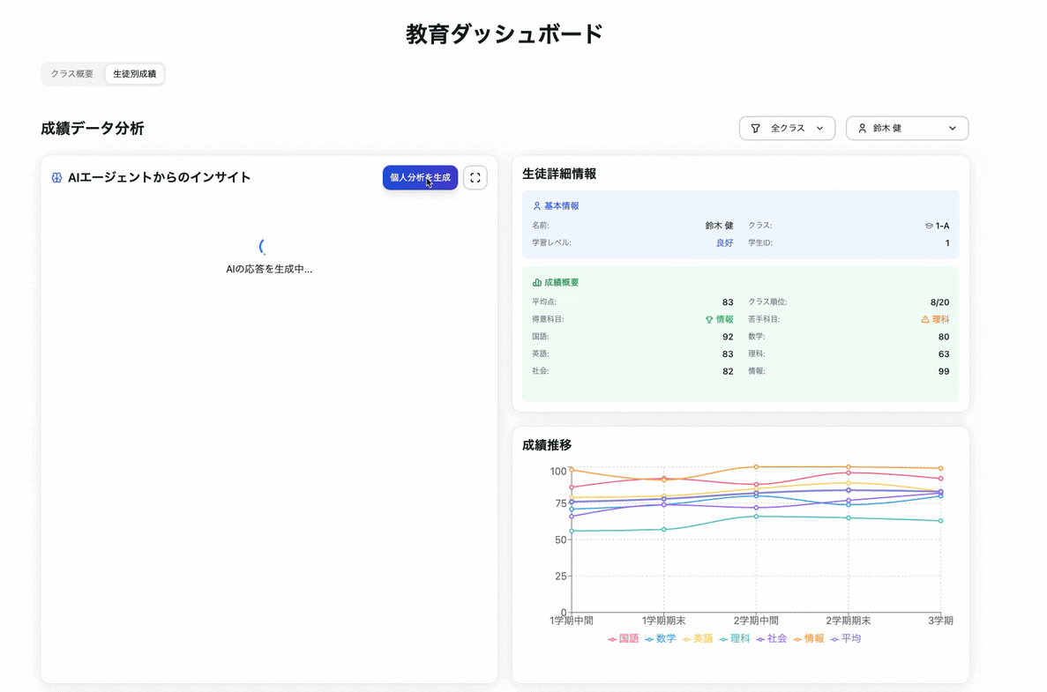
Task: Click the fullscreen expand icon in insight panel
Action: point(475,177)
